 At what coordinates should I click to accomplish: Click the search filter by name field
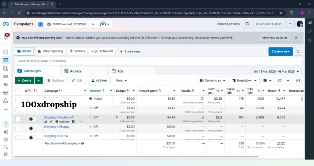pyautogui.click(x=158, y=61)
